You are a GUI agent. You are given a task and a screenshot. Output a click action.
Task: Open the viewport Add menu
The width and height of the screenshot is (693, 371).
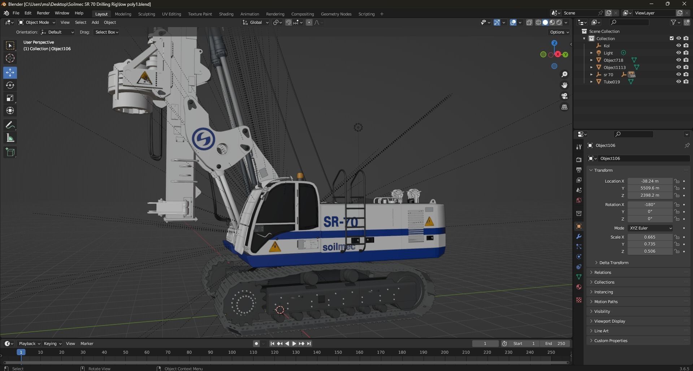pos(95,22)
